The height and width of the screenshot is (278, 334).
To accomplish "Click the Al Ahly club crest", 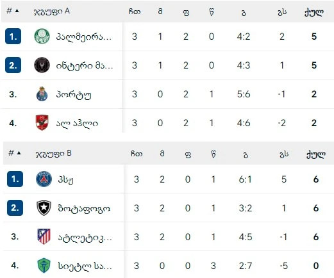I will [42, 122].
